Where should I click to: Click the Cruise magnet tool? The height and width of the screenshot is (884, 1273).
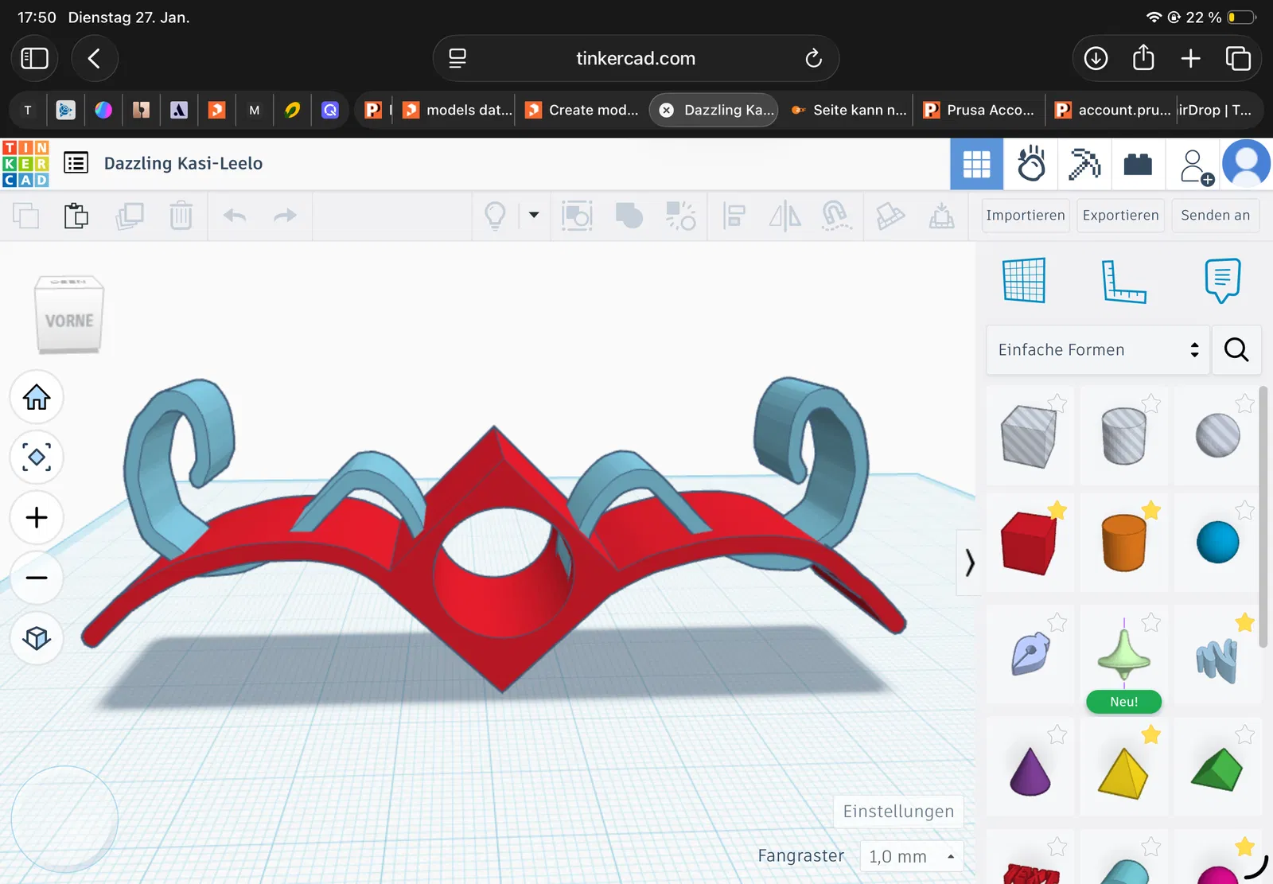tap(835, 216)
